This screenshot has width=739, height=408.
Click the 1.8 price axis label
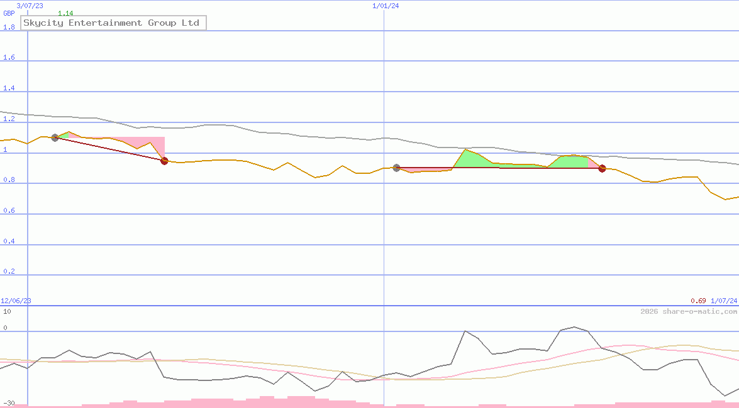coord(9,27)
